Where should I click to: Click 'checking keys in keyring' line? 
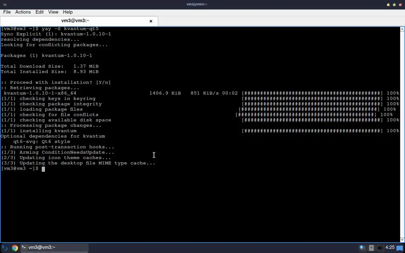pos(48,98)
